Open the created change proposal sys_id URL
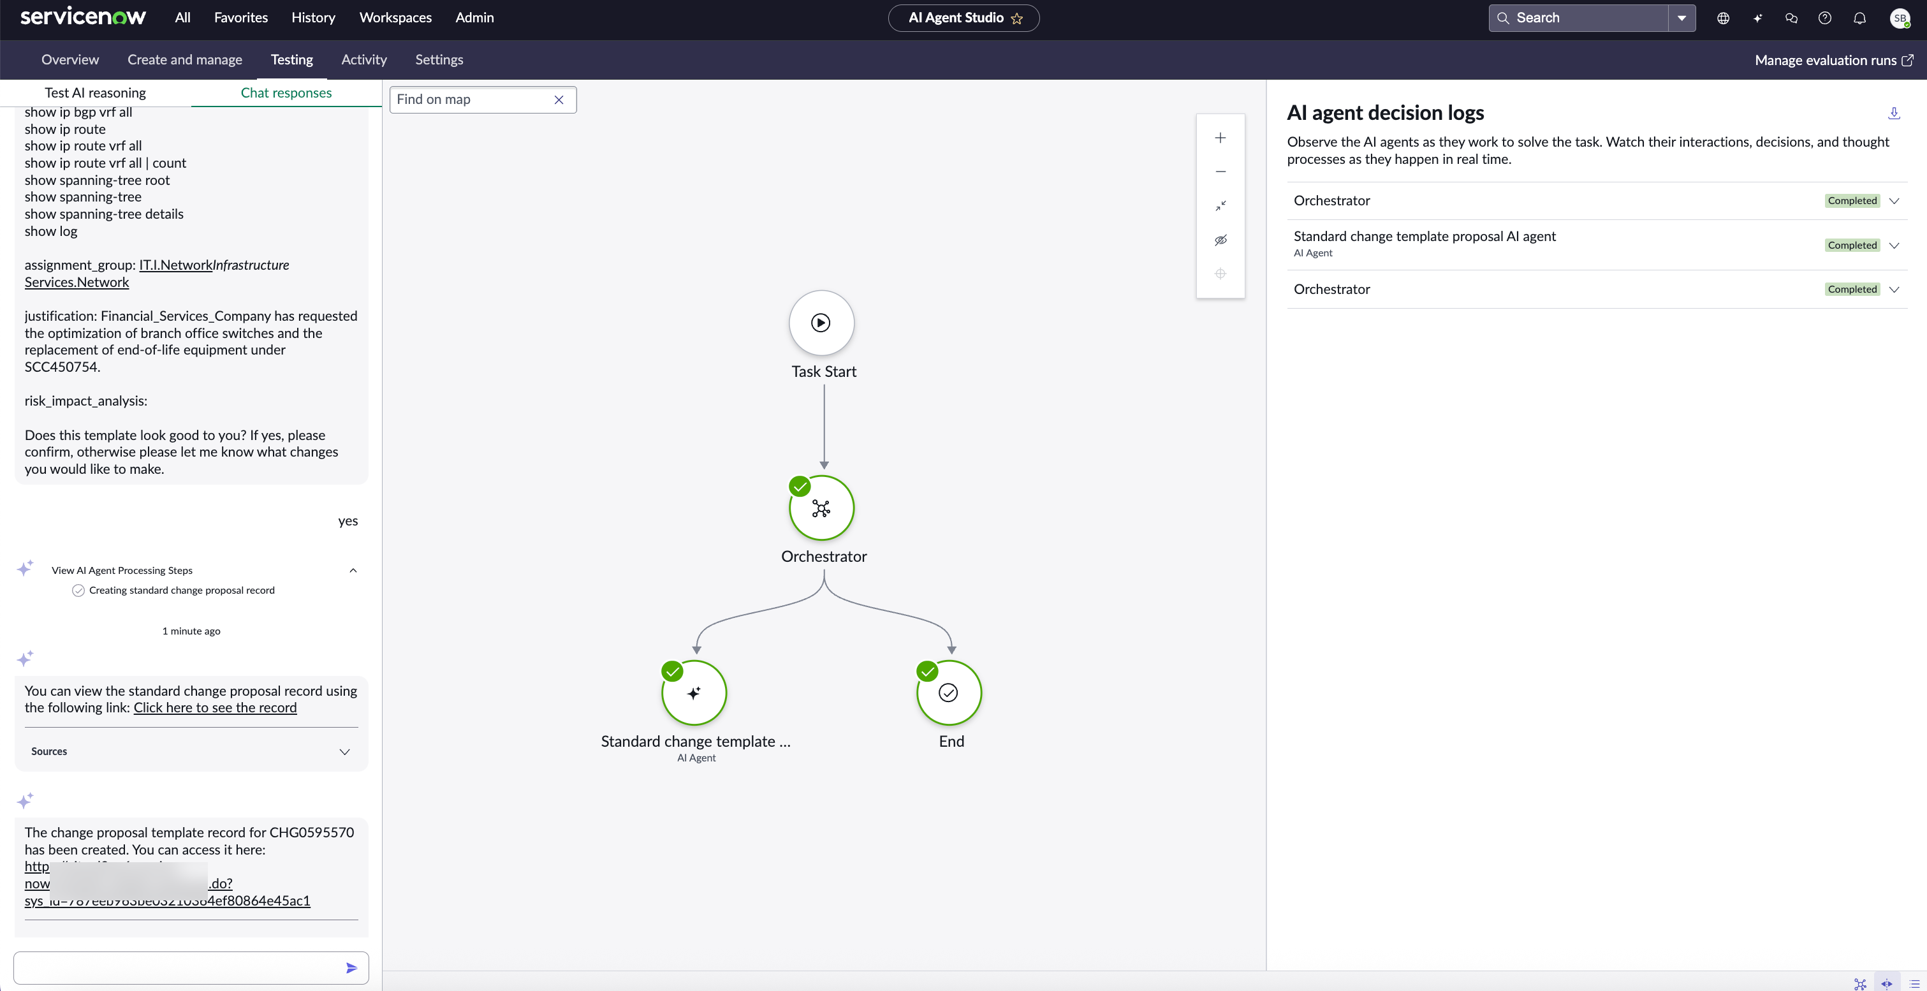 [168, 883]
